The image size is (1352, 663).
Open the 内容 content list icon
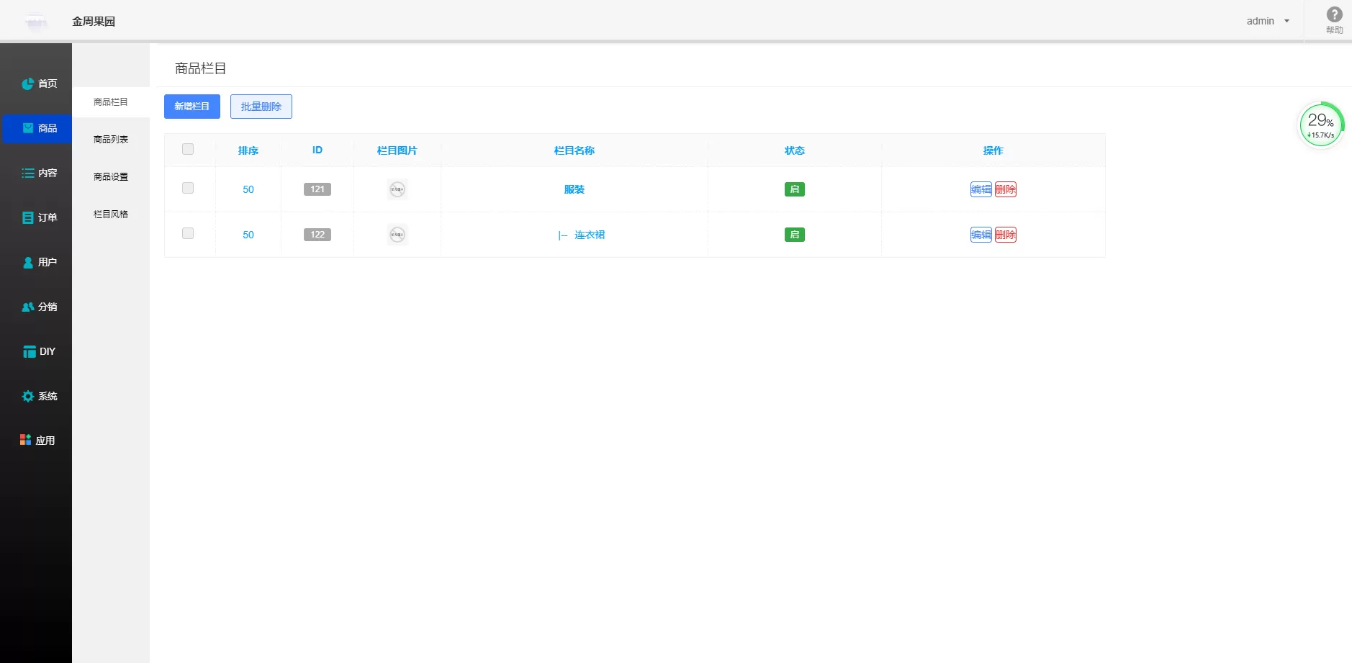[27, 173]
